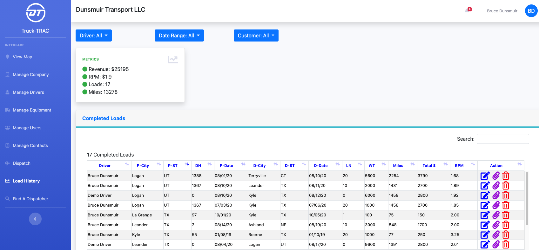Image resolution: width=539 pixels, height=250 pixels.
Task: Click the BD user avatar
Action: tap(531, 11)
